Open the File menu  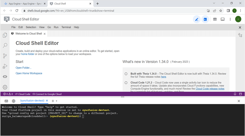click(x=13, y=27)
